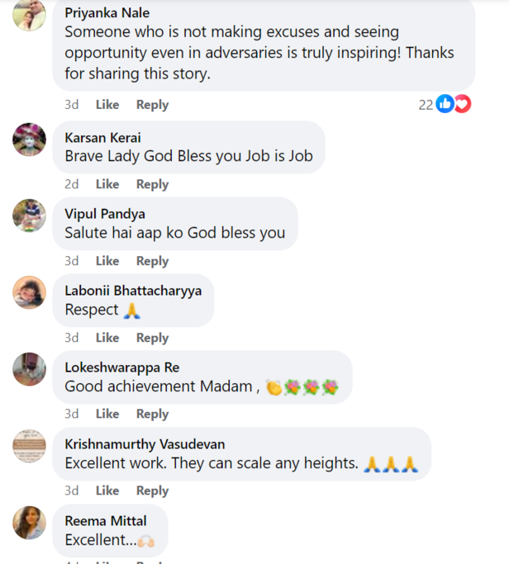
Task: Like Vipul Pandya's comment
Action: [107, 261]
